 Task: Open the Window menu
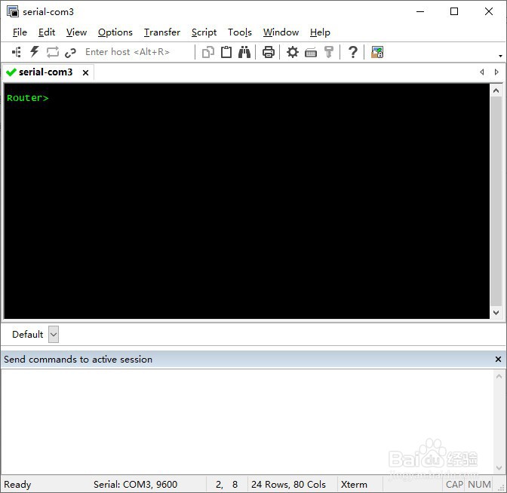tap(281, 32)
